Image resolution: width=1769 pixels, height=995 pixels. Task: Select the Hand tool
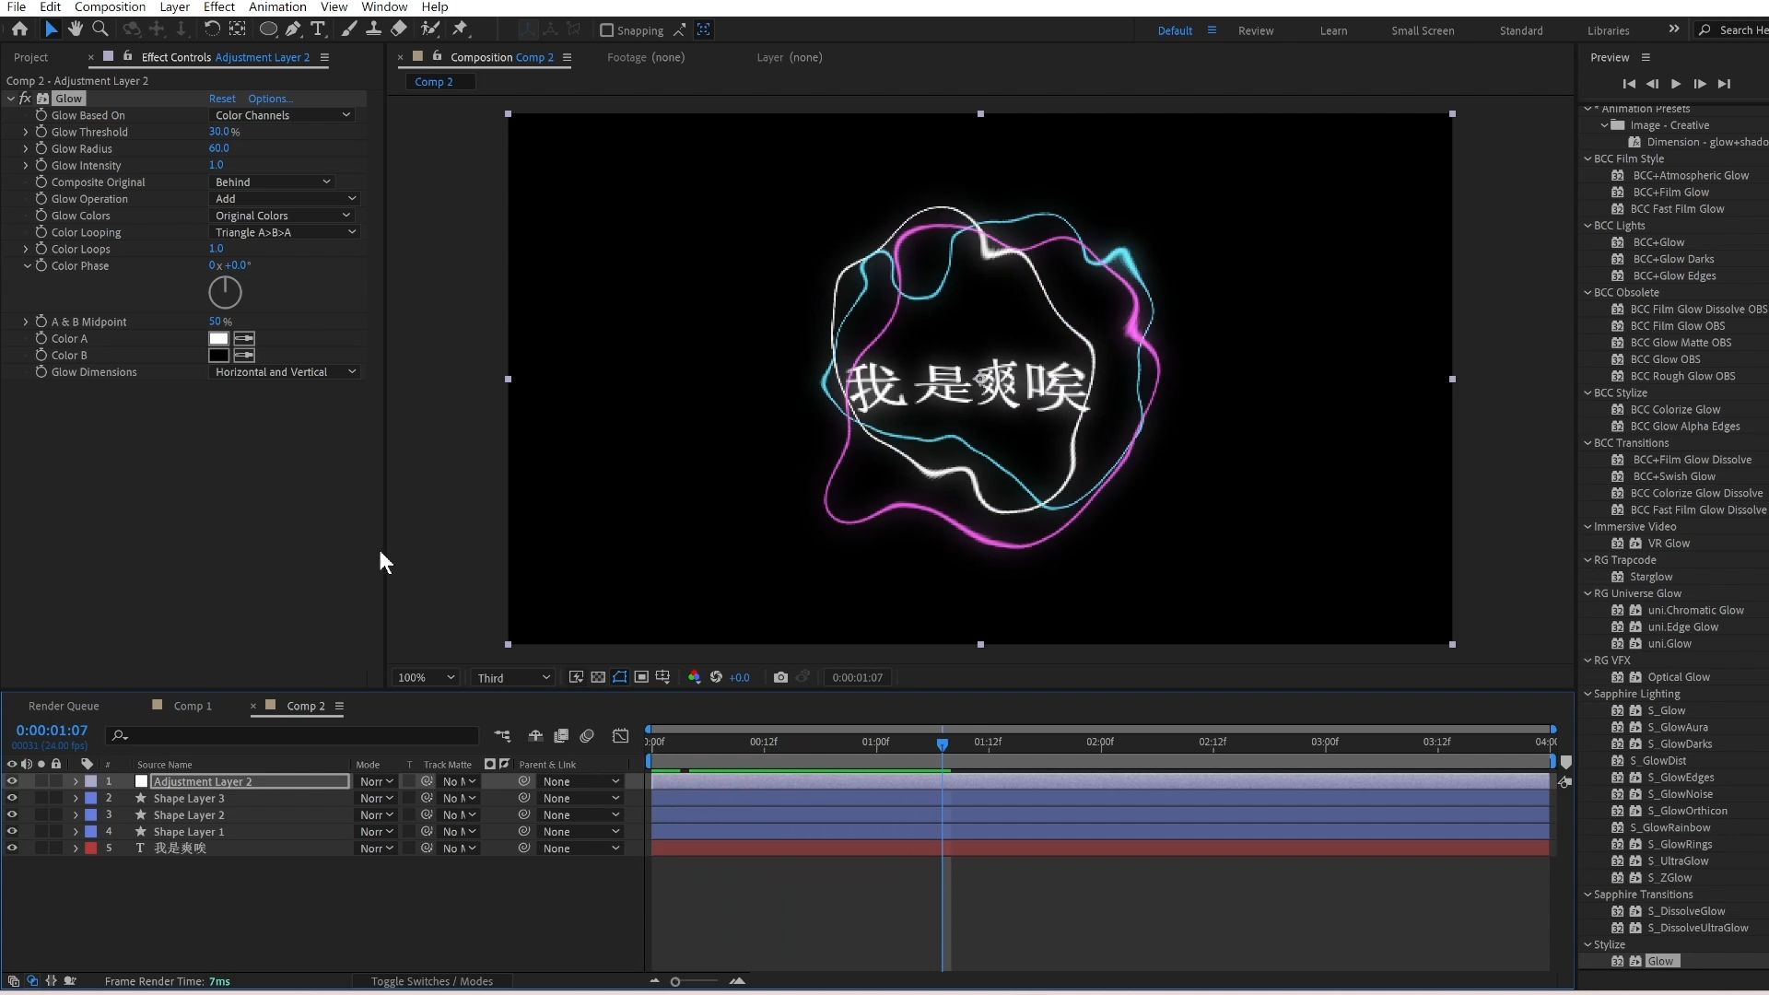[76, 29]
